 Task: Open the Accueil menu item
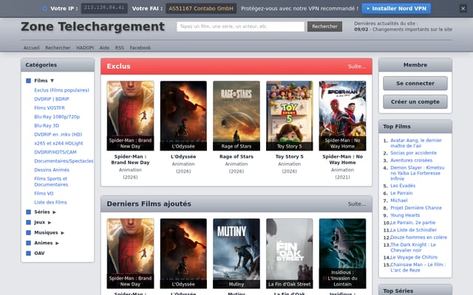[31, 47]
